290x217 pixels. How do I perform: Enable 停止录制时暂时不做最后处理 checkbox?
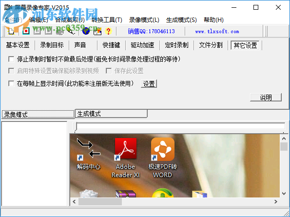[11, 59]
